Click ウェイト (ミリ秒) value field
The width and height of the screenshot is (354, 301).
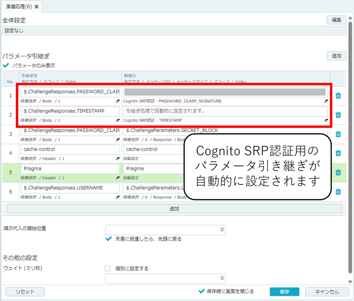165,278
